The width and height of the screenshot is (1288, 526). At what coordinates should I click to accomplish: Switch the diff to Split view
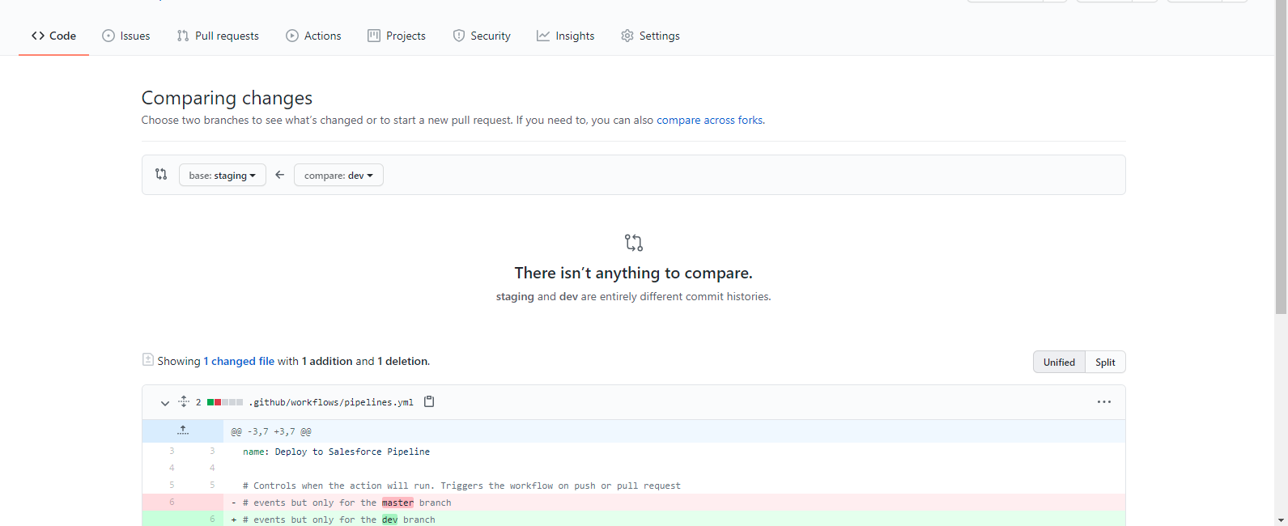click(1105, 362)
